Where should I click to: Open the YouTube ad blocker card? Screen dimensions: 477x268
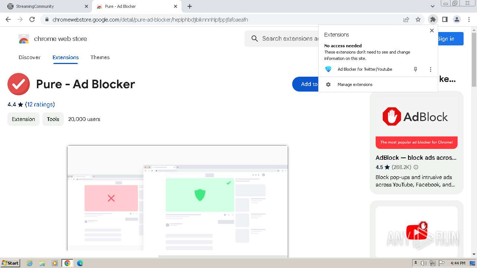coord(417,229)
